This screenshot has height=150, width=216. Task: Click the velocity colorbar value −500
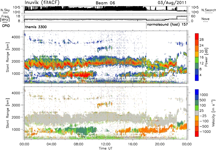205,126
